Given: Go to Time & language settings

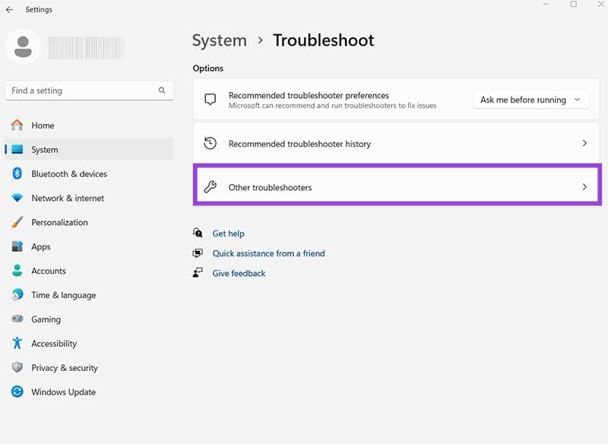Looking at the screenshot, I should [x=89, y=295].
